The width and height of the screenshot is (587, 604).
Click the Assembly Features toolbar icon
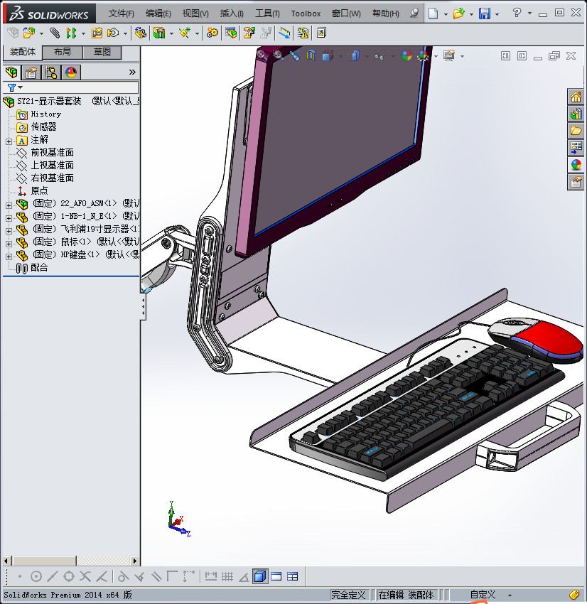click(159, 33)
